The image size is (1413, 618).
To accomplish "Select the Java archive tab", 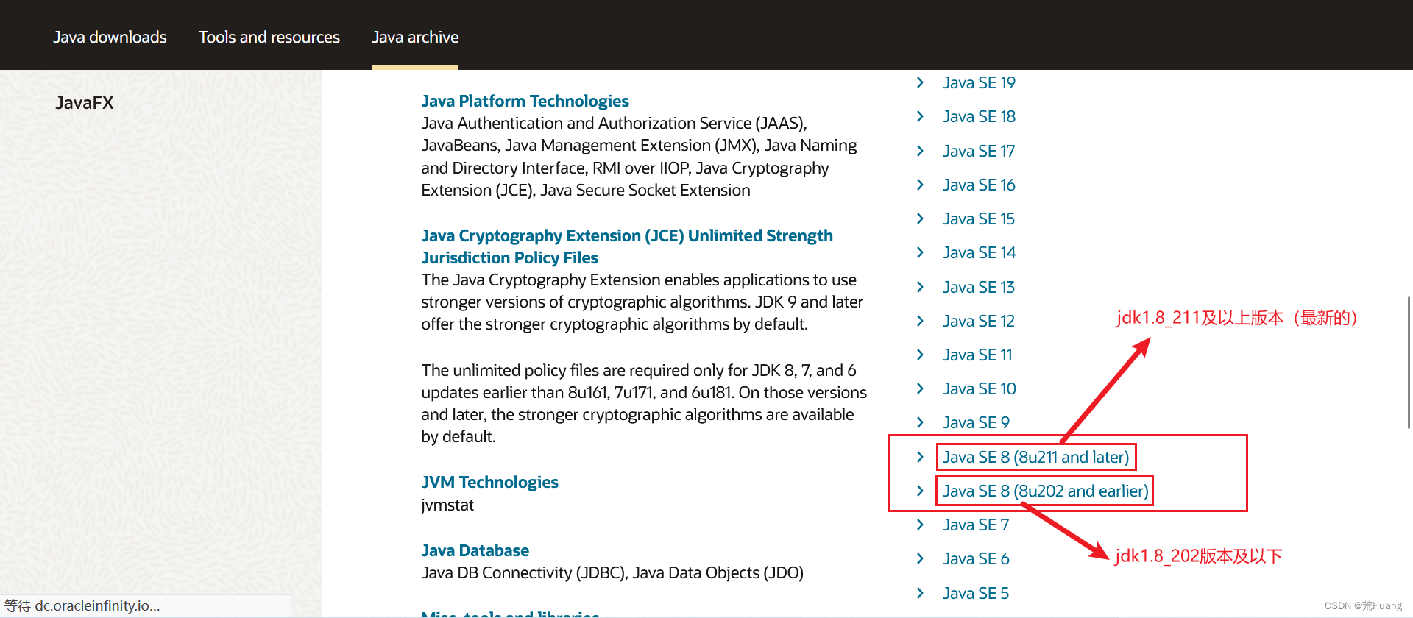I will coord(415,37).
